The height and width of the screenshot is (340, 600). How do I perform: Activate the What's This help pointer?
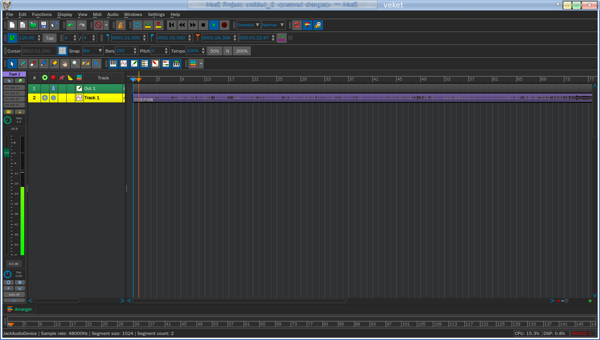[54, 25]
